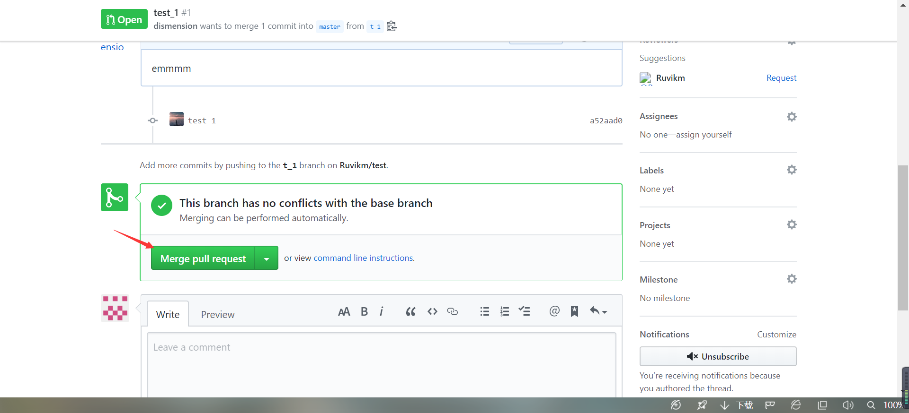Click the page vertical scrollbar

tap(903, 238)
